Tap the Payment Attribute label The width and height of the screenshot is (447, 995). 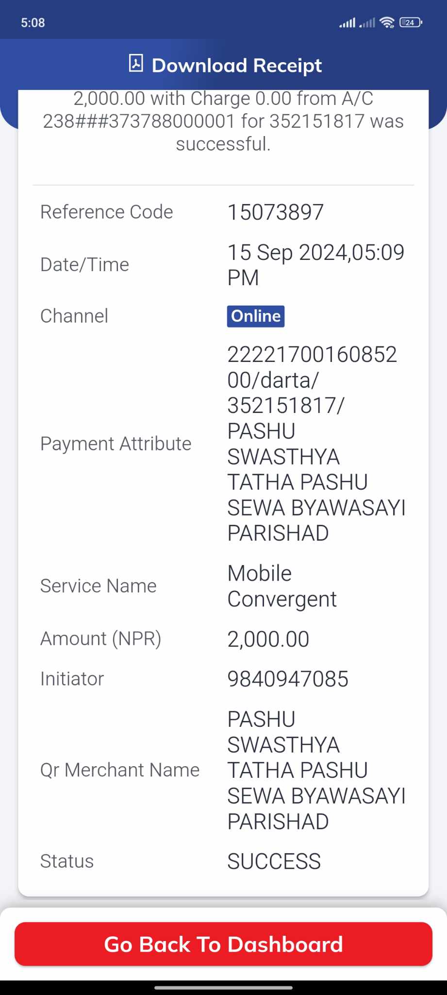click(x=116, y=444)
